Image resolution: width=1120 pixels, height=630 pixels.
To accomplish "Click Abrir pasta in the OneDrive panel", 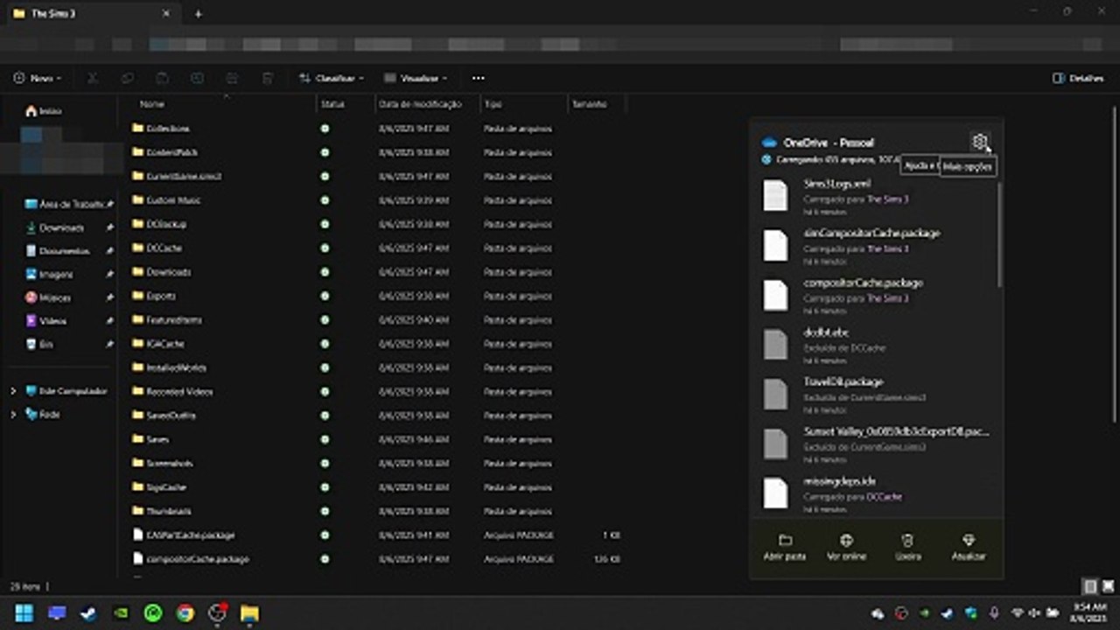I will 785,548.
